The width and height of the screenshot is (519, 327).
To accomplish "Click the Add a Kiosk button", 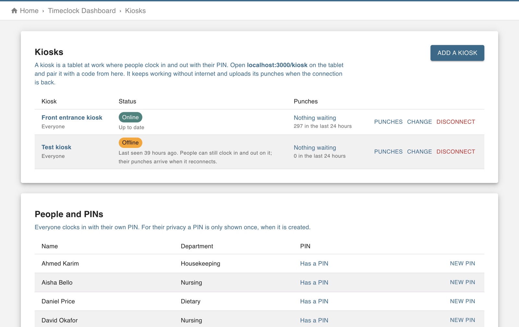I will coord(457,53).
